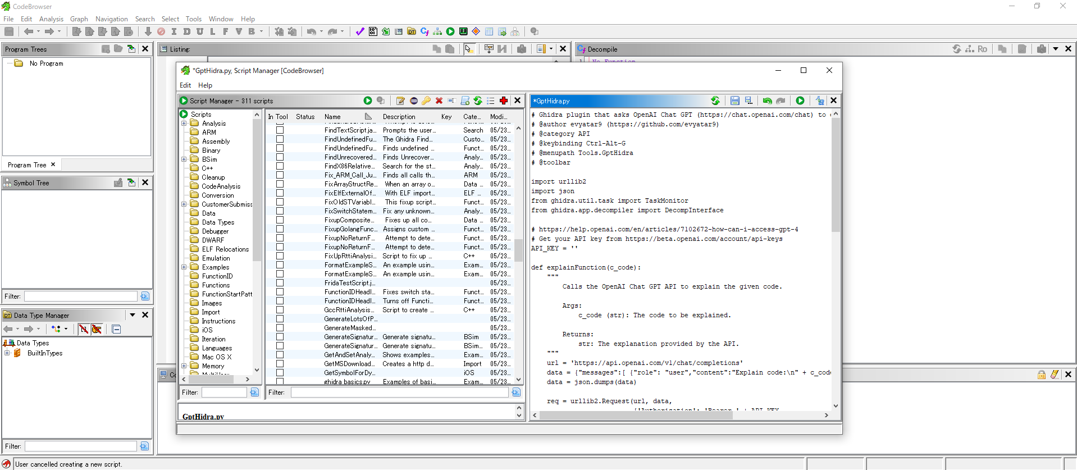Enable In Tool checkbox for FindTextScript.java
This screenshot has height=470, width=1077.
(280, 130)
